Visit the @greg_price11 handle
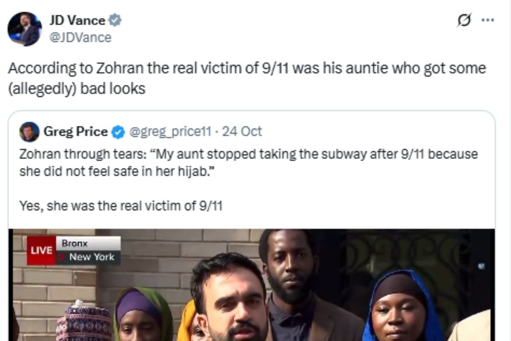The image size is (511, 341). 170,132
